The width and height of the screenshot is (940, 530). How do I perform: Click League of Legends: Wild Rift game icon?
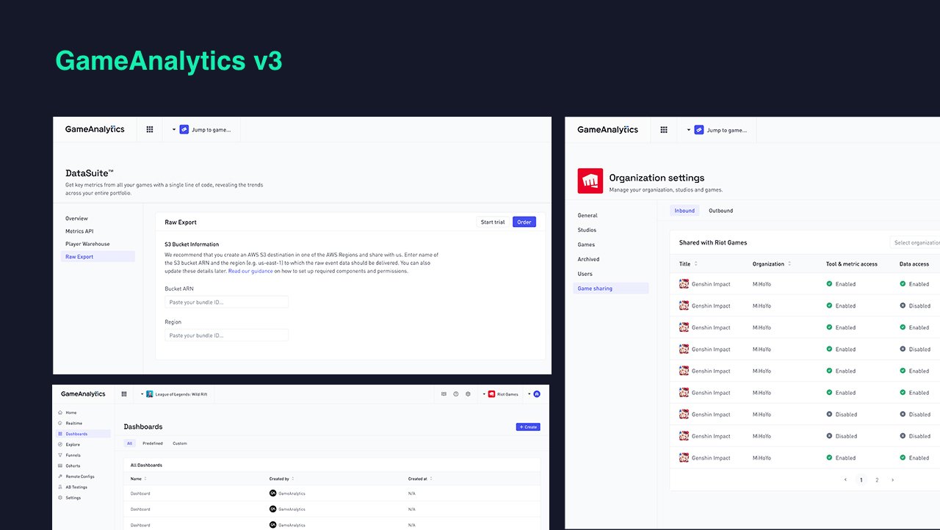coord(150,394)
